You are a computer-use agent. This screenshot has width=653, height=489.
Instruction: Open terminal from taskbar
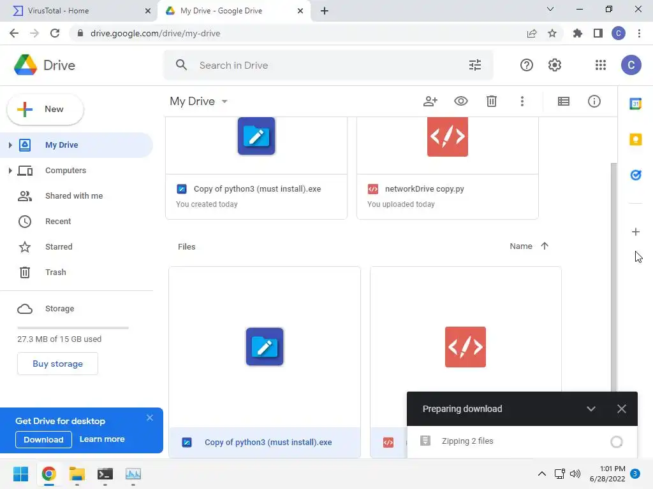(x=105, y=474)
